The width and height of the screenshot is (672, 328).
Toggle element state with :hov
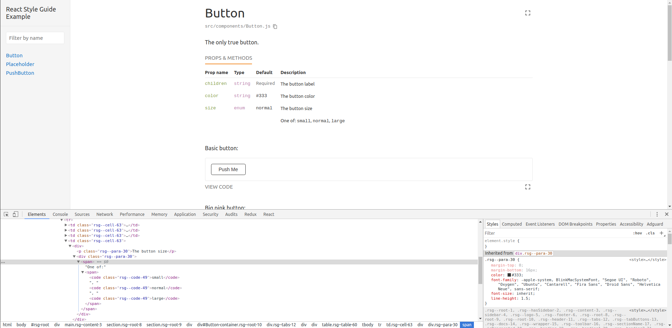638,233
